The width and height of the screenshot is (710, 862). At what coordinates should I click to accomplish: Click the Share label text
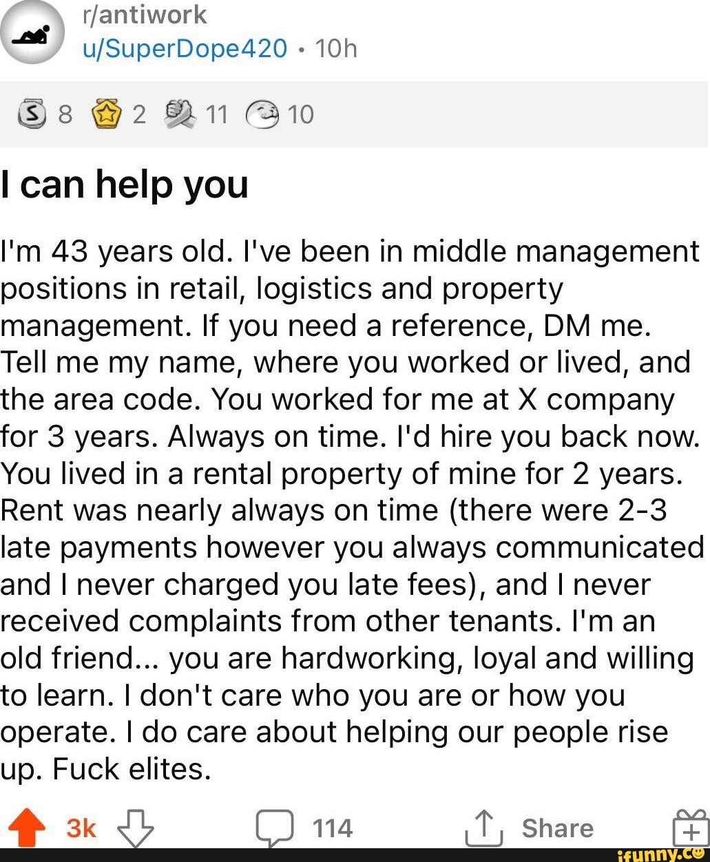pyautogui.click(x=557, y=828)
